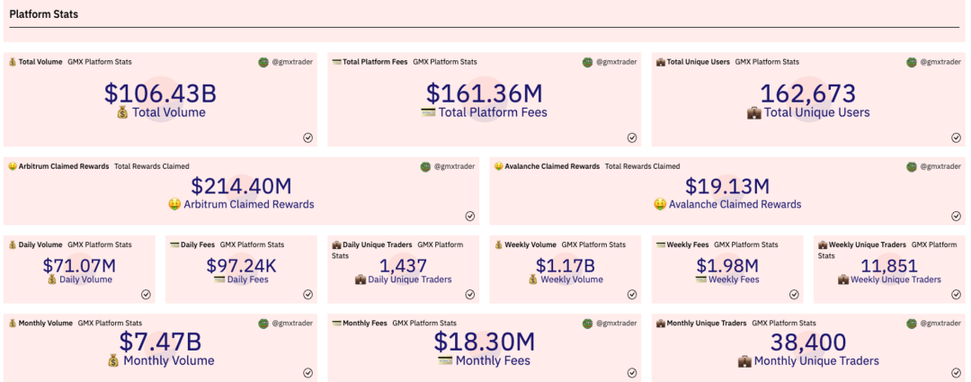Open @gmxtrader profile link in Total Platform Fees panel
Image resolution: width=971 pixels, height=382 pixels.
[617, 62]
